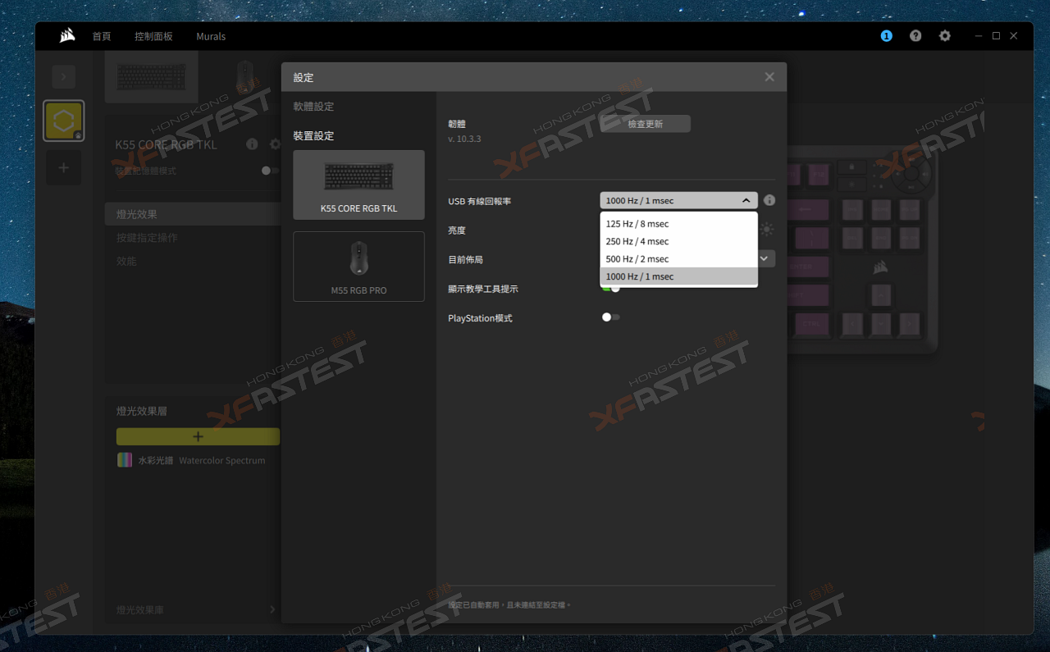The width and height of the screenshot is (1050, 652).
Task: Open the 控制面板 tab
Action: (153, 36)
